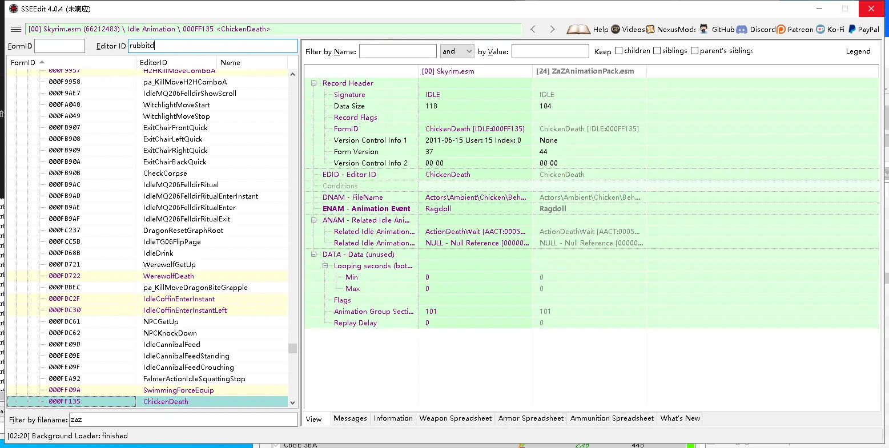
Task: Focus the Filter by filename field
Action: (183, 419)
